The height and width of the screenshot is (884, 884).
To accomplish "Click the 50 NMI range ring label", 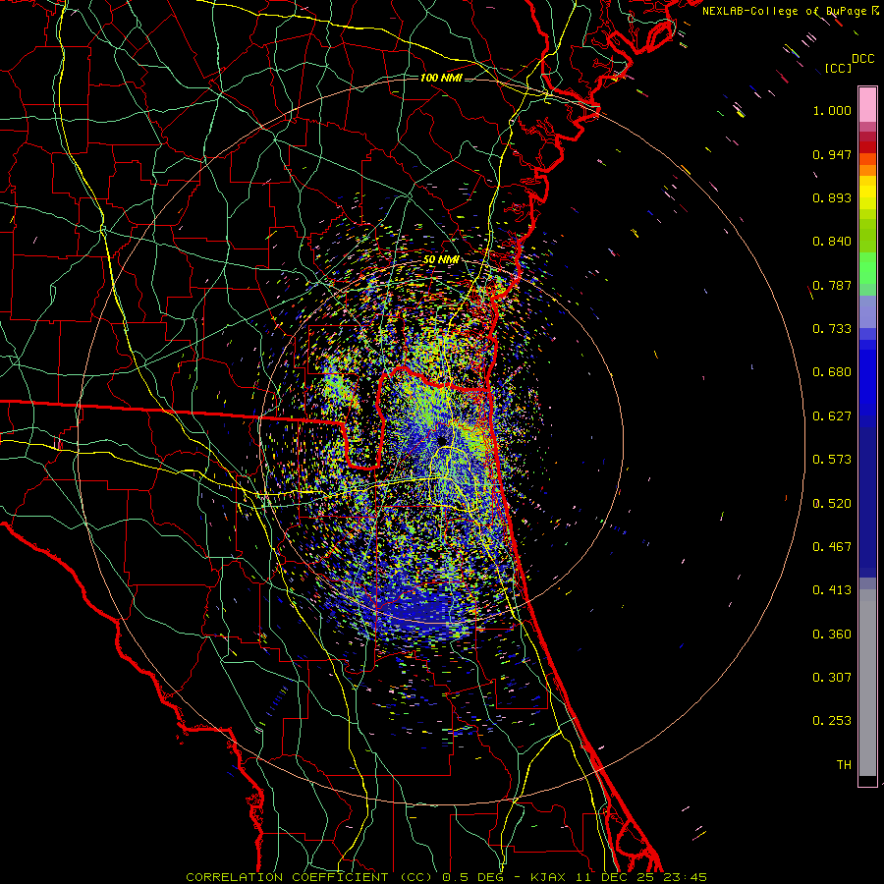I will pos(441,260).
